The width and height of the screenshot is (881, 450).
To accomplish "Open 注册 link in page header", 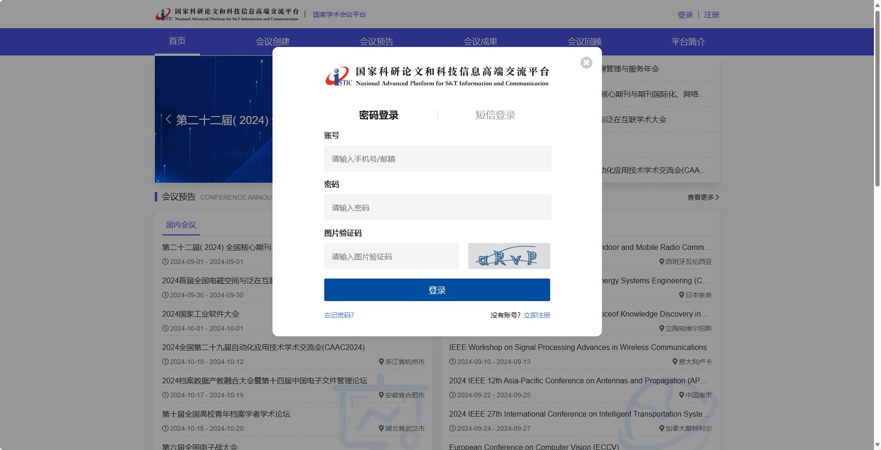I will coord(712,15).
